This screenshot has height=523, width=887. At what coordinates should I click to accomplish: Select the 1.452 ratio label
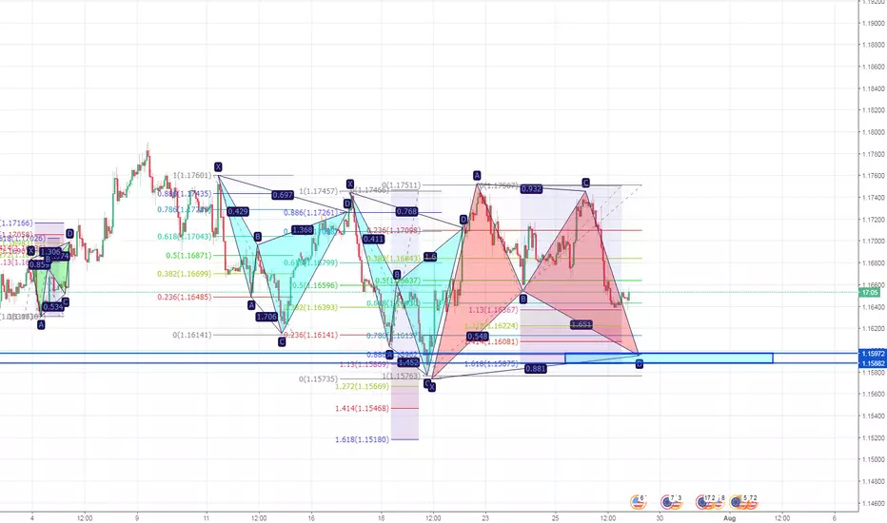click(x=408, y=362)
